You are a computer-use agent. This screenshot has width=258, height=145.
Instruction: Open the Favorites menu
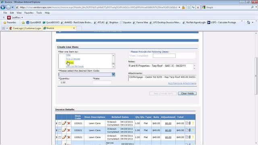(x=29, y=13)
